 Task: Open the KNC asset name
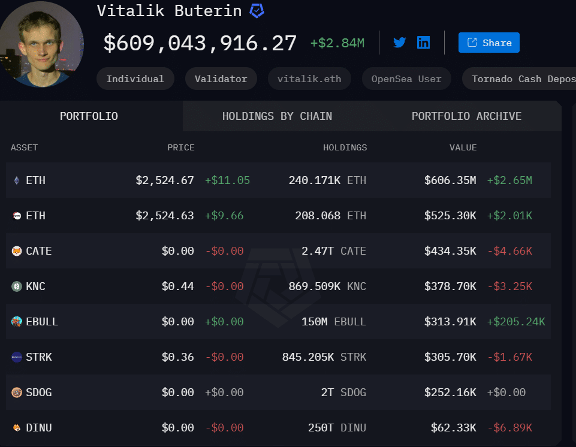coord(35,286)
